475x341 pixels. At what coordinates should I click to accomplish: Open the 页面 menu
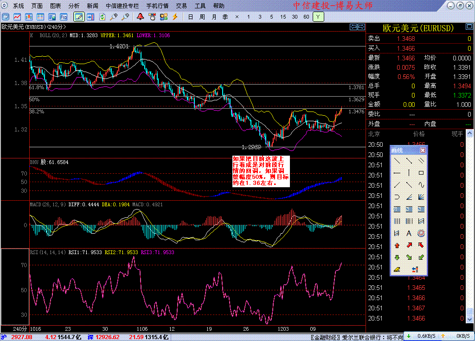tap(37, 6)
